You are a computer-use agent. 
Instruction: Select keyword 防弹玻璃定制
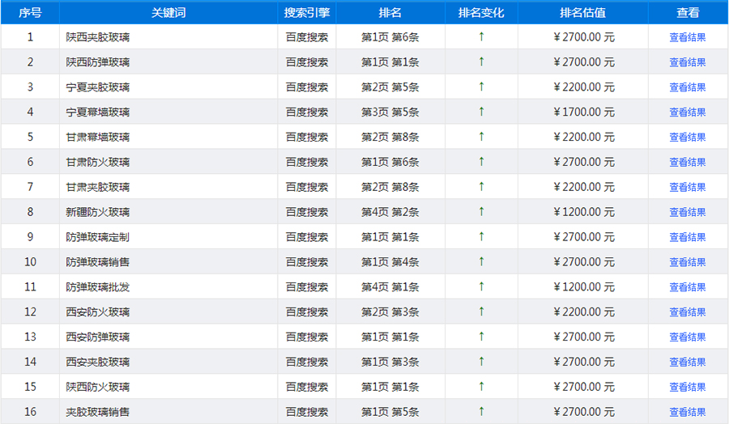coord(98,238)
